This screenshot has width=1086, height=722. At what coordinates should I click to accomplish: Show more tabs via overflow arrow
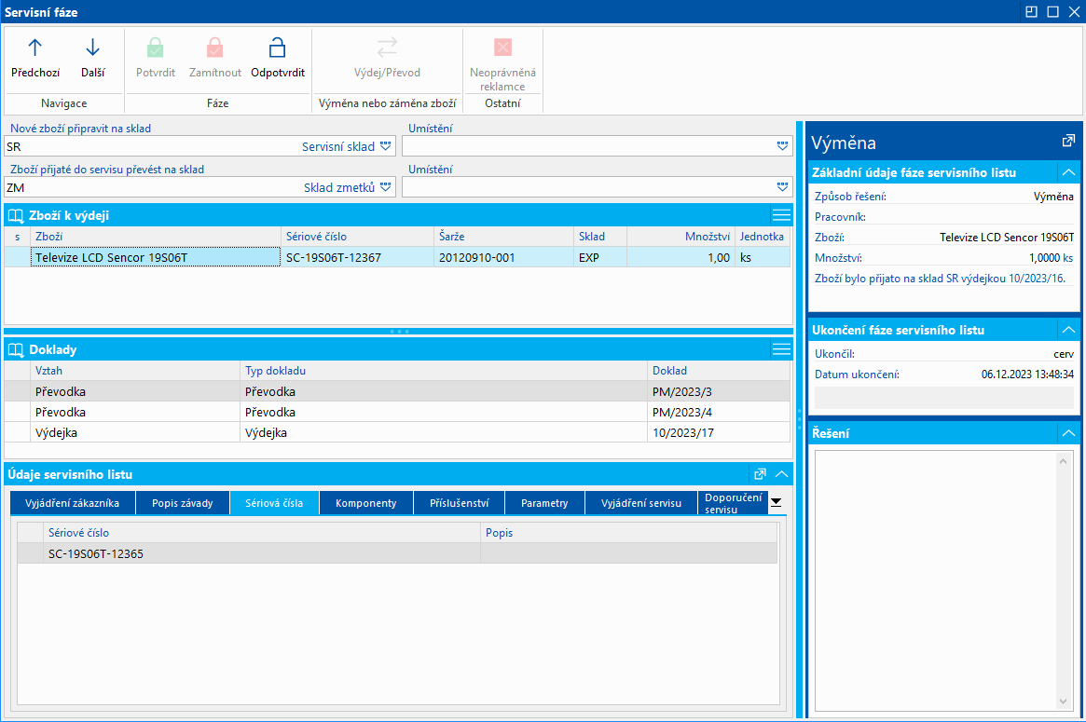[776, 502]
